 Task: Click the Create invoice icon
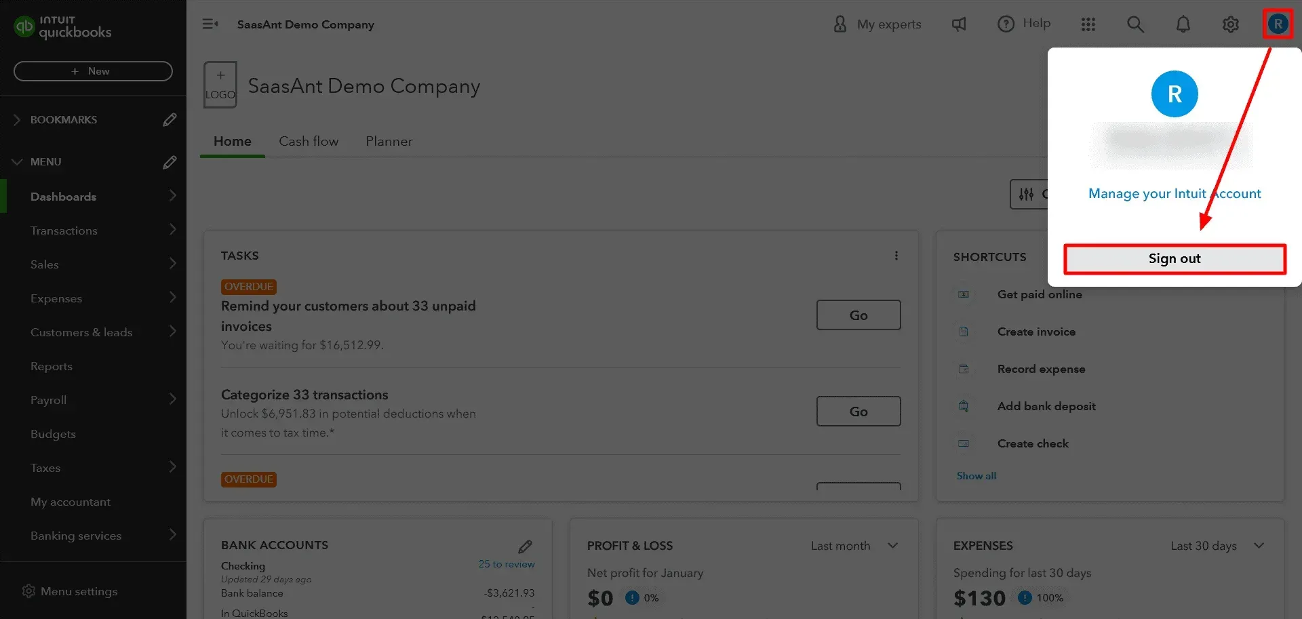coord(964,332)
